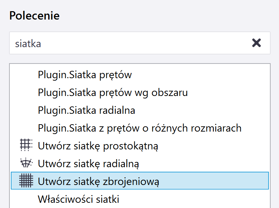Image resolution: width=279 pixels, height=208 pixels.
Task: Click the rectangular grid icon
Action: (26, 145)
